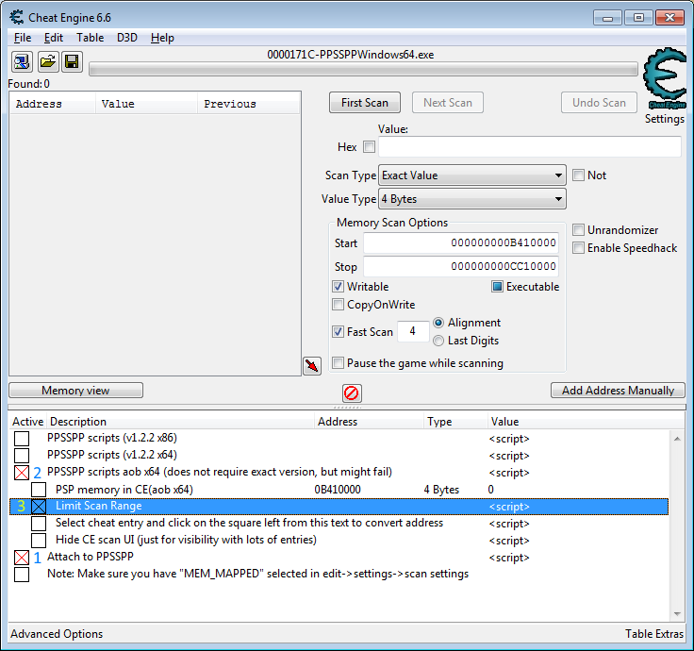The height and width of the screenshot is (651, 694).
Task: Click the open process icon
Action: (22, 62)
